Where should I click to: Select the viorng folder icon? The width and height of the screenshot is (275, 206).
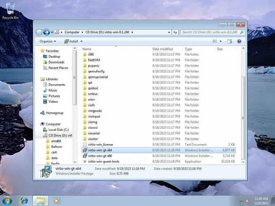point(85,122)
